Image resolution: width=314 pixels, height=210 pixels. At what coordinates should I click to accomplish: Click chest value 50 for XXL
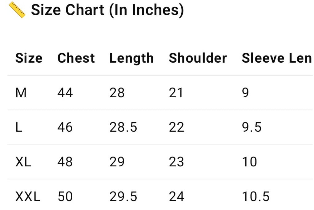[65, 196]
